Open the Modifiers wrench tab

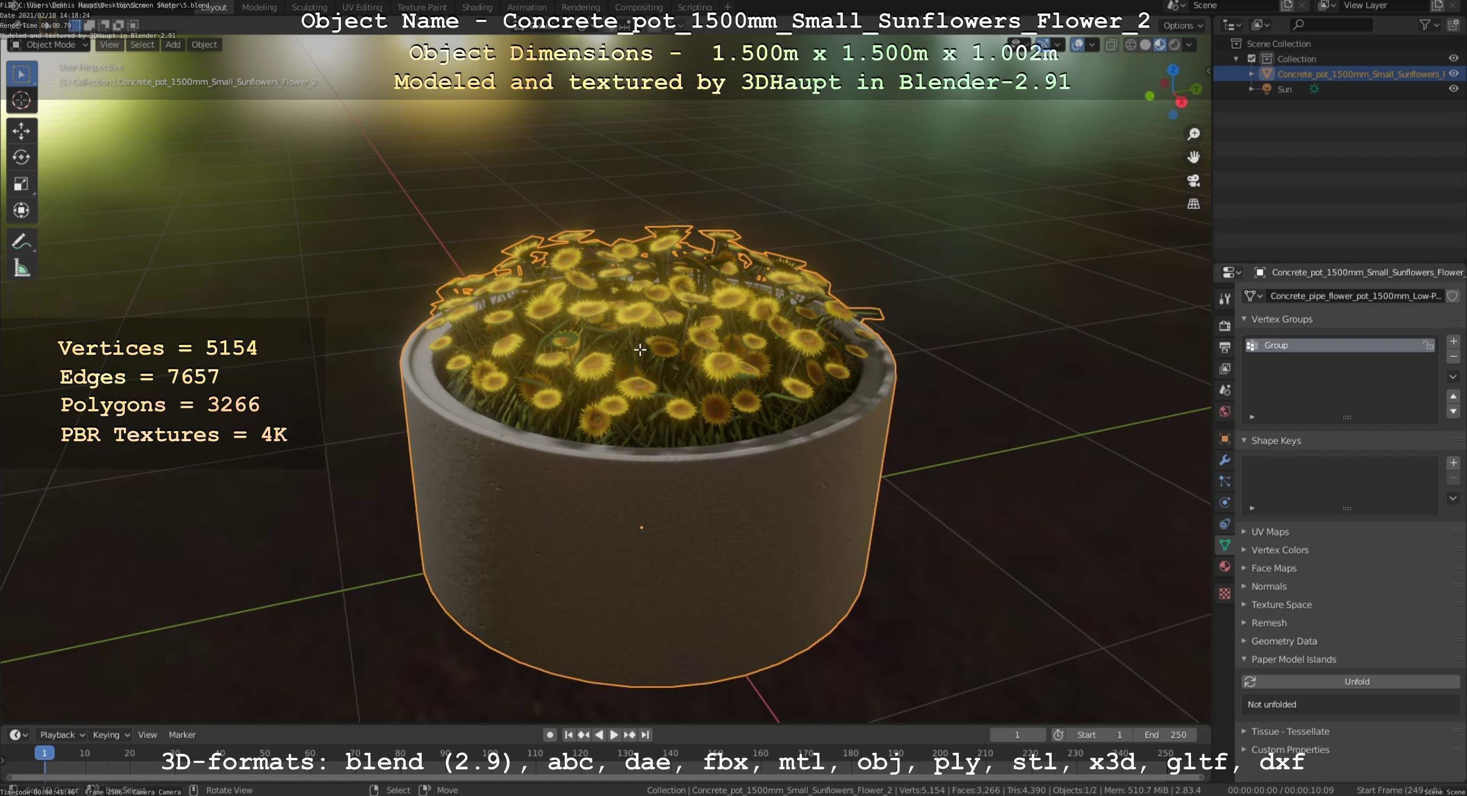coord(1225,460)
